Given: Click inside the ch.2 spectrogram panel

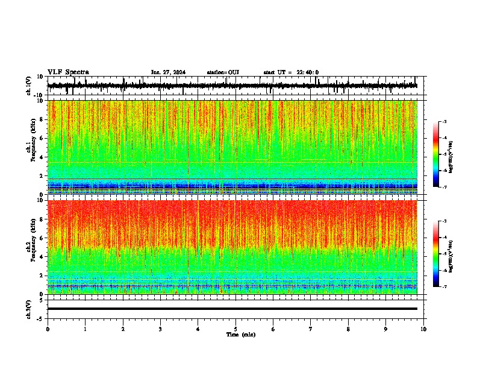Looking at the screenshot, I should [x=232, y=247].
